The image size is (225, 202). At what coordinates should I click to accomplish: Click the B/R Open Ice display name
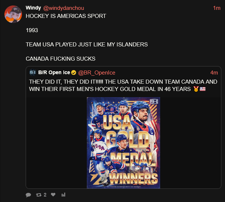coord(54,72)
